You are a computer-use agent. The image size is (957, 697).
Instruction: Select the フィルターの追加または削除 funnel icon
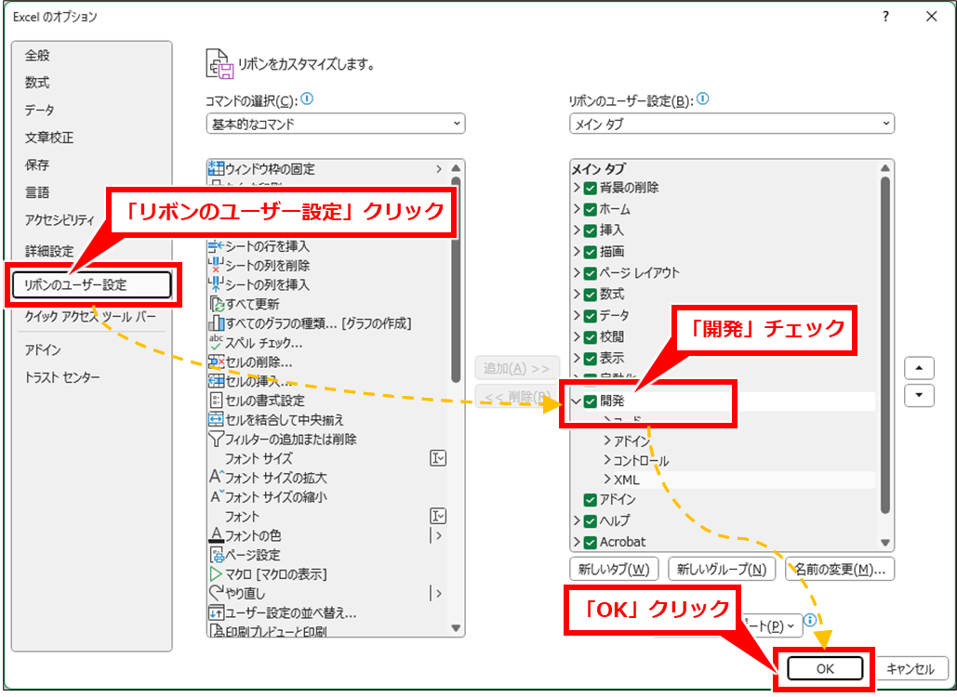[217, 440]
